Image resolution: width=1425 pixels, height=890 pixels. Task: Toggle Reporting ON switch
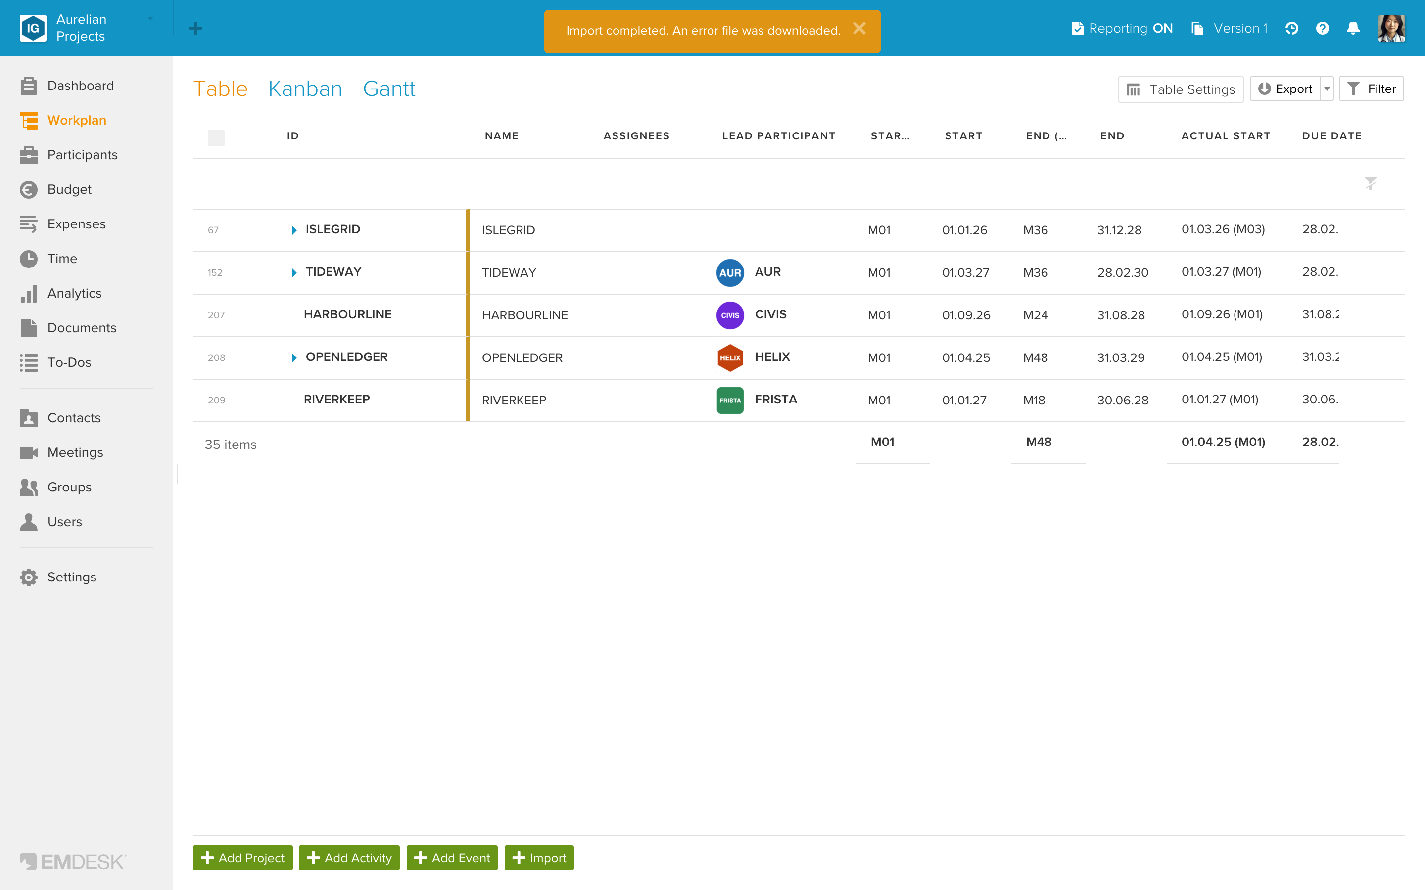1122,28
